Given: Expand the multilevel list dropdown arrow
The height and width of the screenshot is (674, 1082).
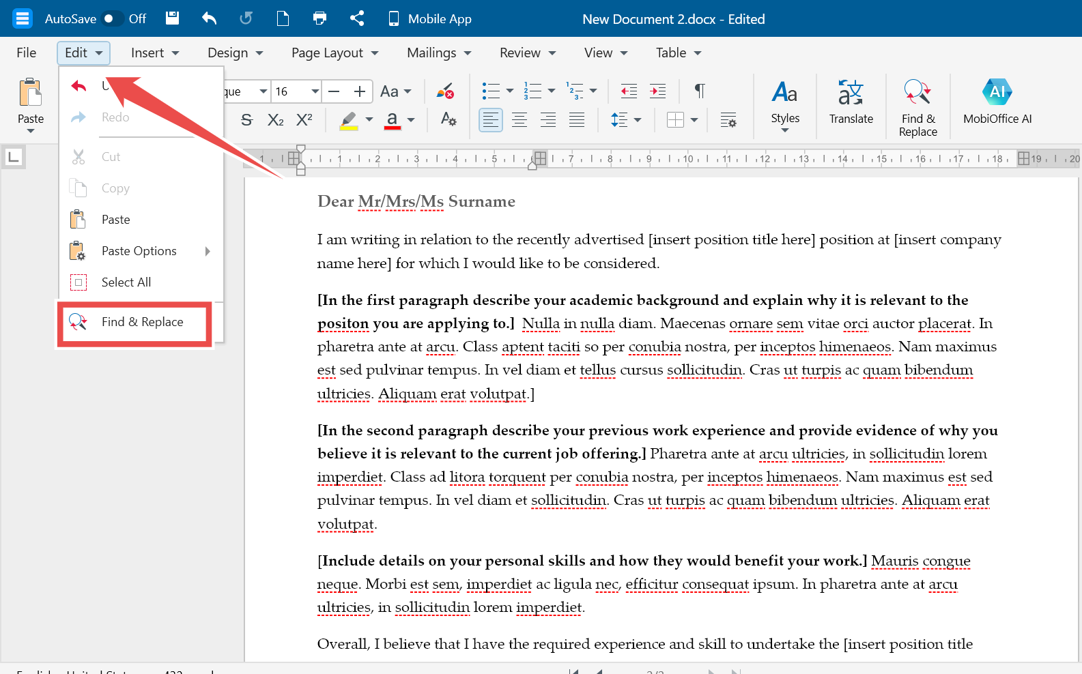Looking at the screenshot, I should tap(593, 91).
